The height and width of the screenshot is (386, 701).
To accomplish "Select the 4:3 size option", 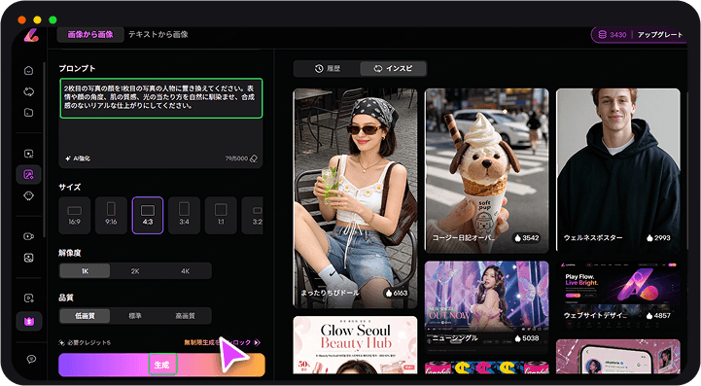I will 148,215.
